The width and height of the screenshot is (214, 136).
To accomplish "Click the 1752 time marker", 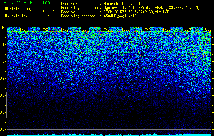I will coord(44,29).
